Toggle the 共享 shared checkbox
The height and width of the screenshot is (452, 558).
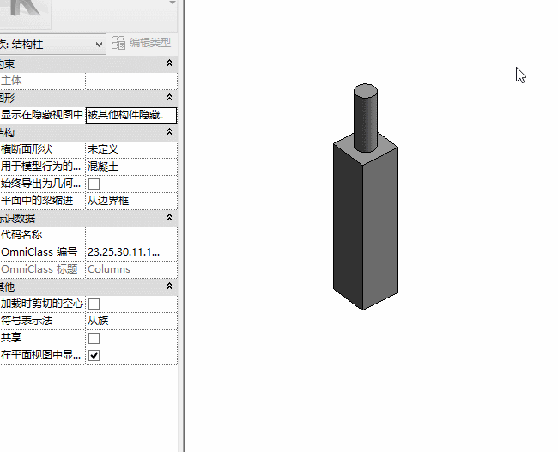(x=94, y=338)
